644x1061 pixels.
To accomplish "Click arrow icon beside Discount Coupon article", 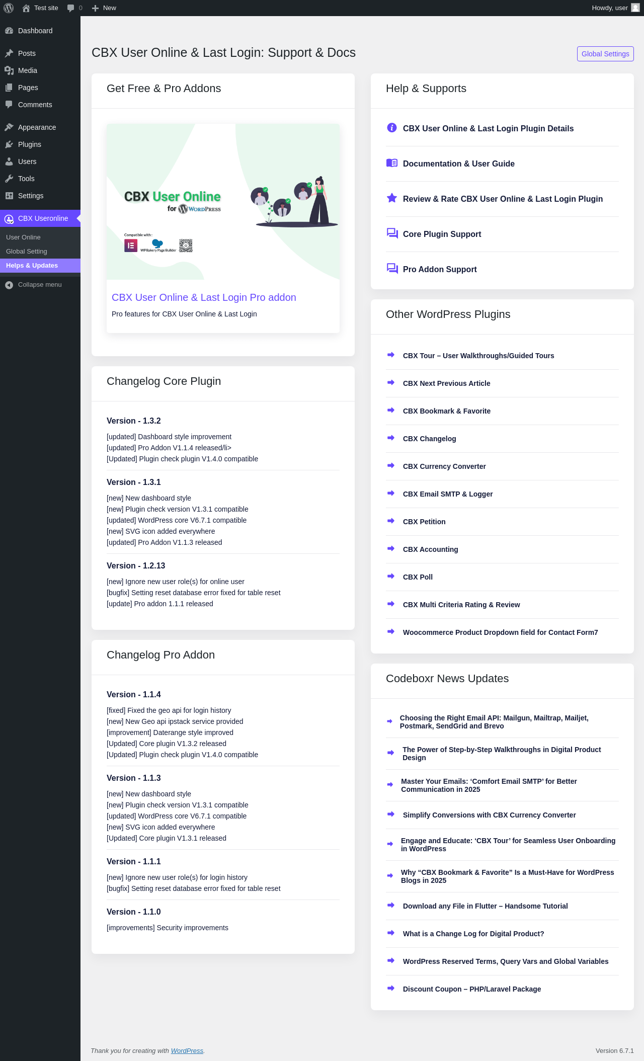I will (x=391, y=988).
